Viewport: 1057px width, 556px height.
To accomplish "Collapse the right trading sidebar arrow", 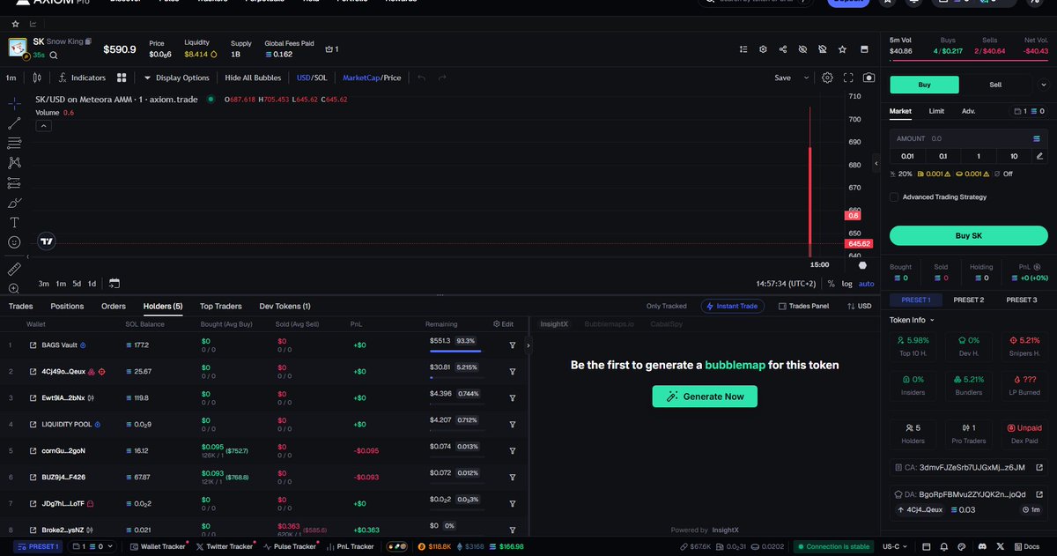I will tap(876, 164).
